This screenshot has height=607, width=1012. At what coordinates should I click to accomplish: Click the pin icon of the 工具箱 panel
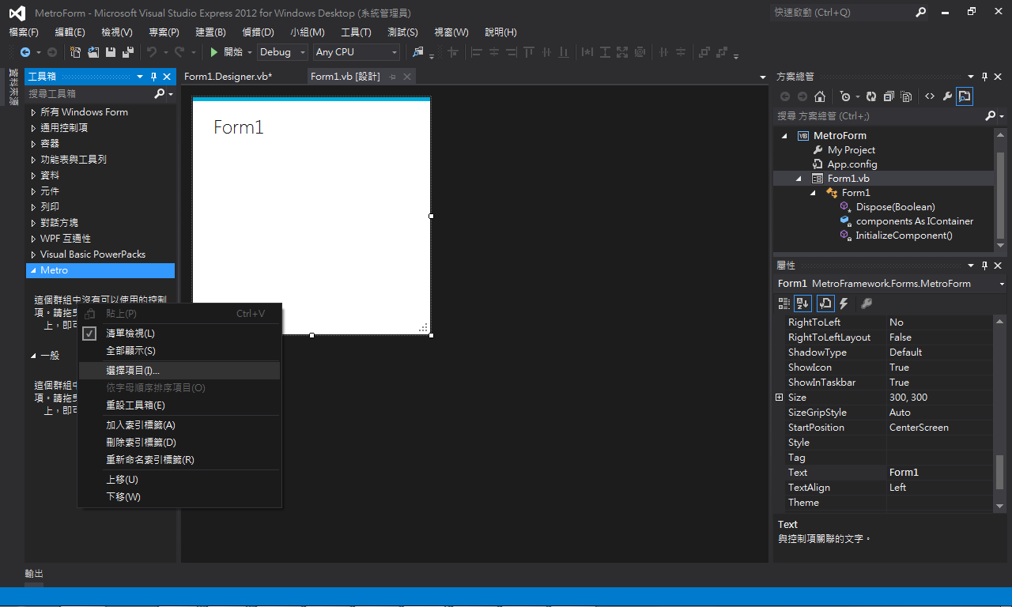tap(154, 77)
